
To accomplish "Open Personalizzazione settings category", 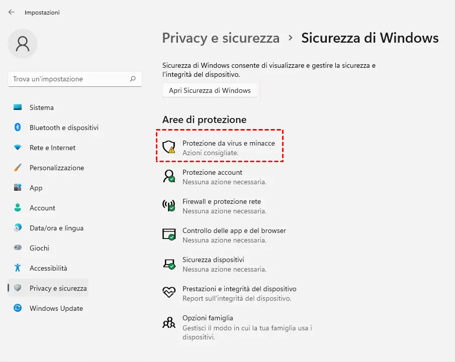I will [x=57, y=168].
